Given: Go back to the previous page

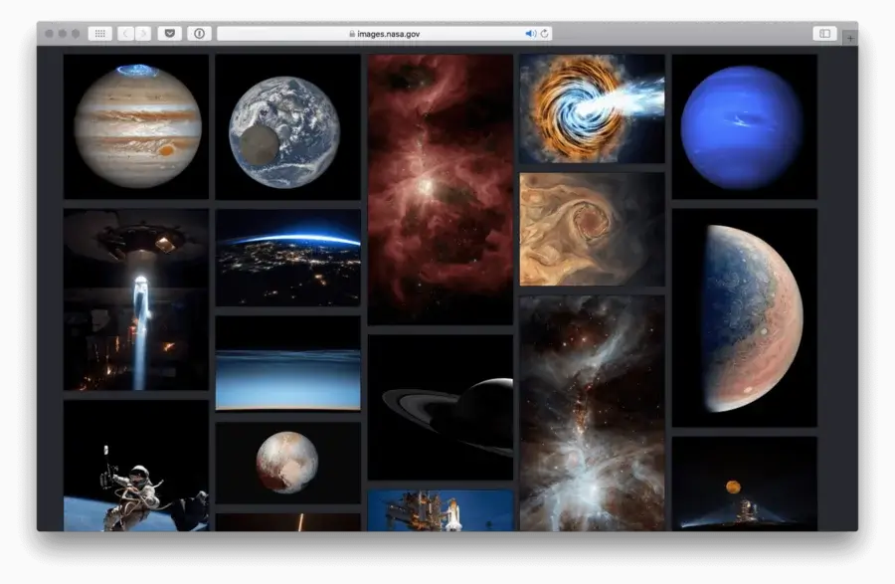Looking at the screenshot, I should [x=126, y=34].
